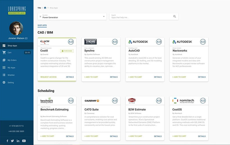Select the SHOP APPS tab
This screenshot has height=145, width=230.
point(42,25)
